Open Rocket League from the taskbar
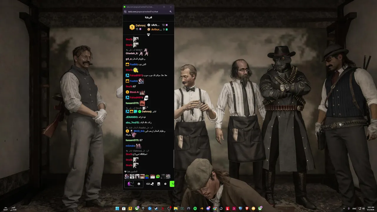This screenshot has height=212, width=377. (x=240, y=208)
